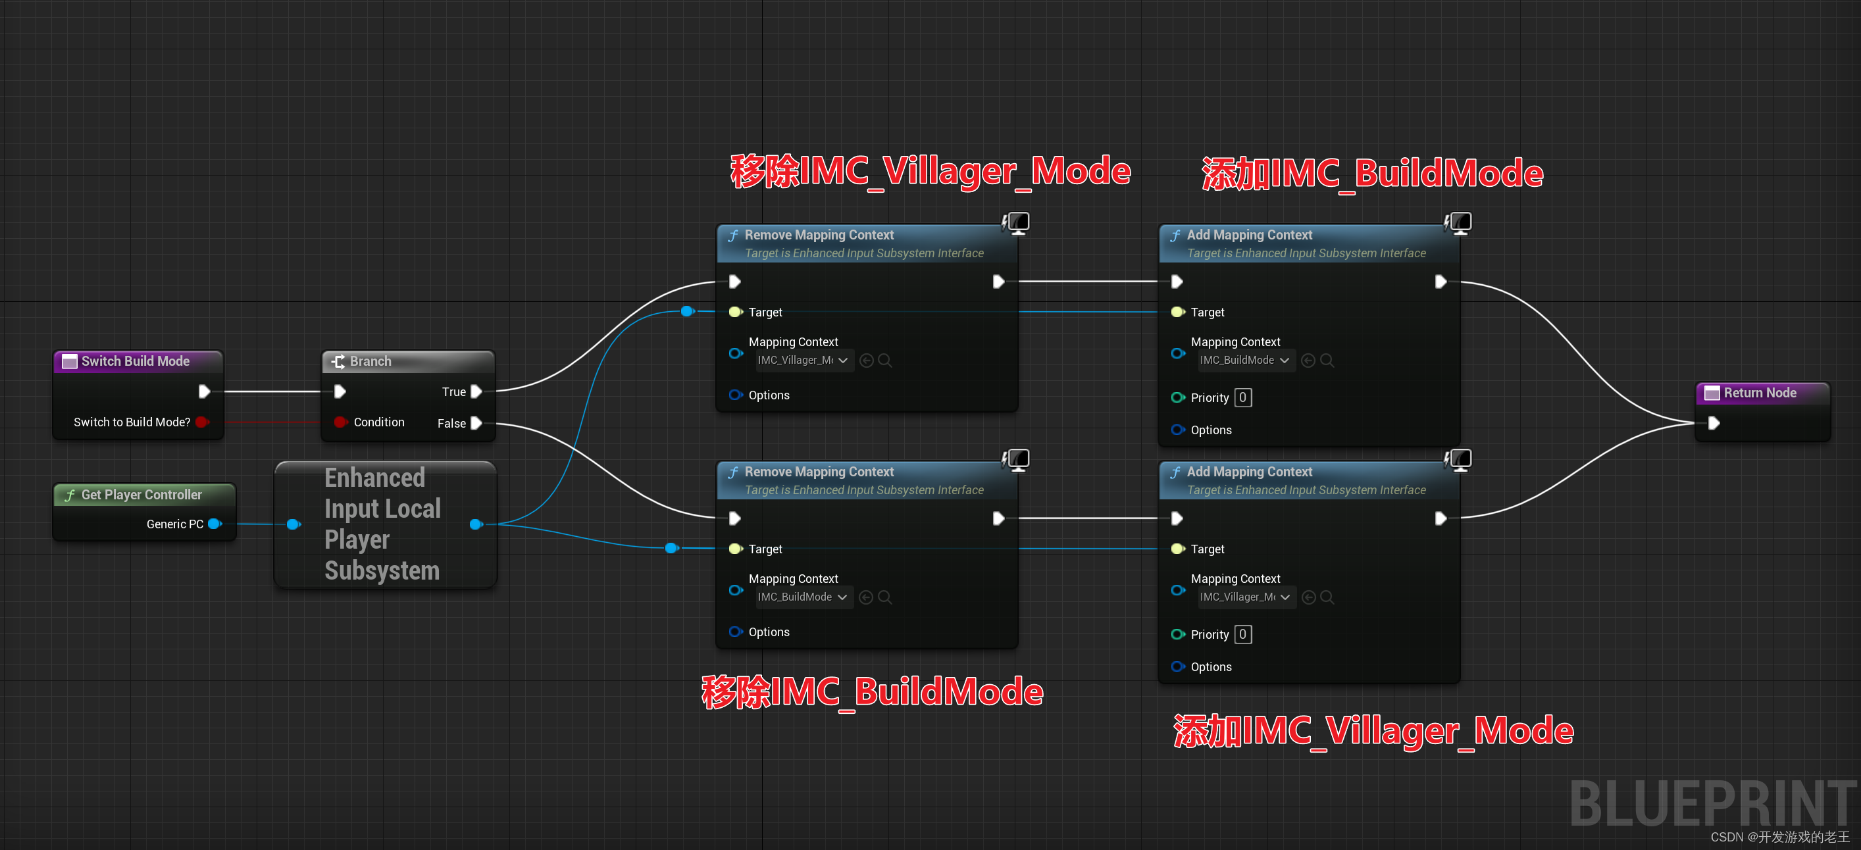Viewport: 1861px width, 850px height.
Task: Select the Get Player Controller node header
Action: 141,495
